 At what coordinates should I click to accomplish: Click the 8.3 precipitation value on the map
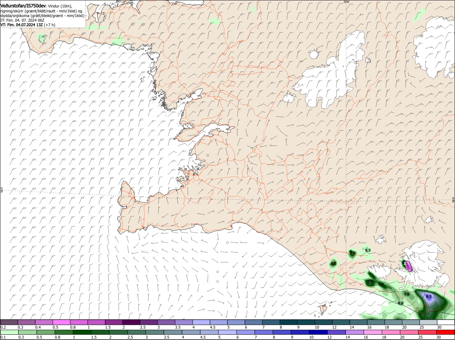[x=428, y=296]
